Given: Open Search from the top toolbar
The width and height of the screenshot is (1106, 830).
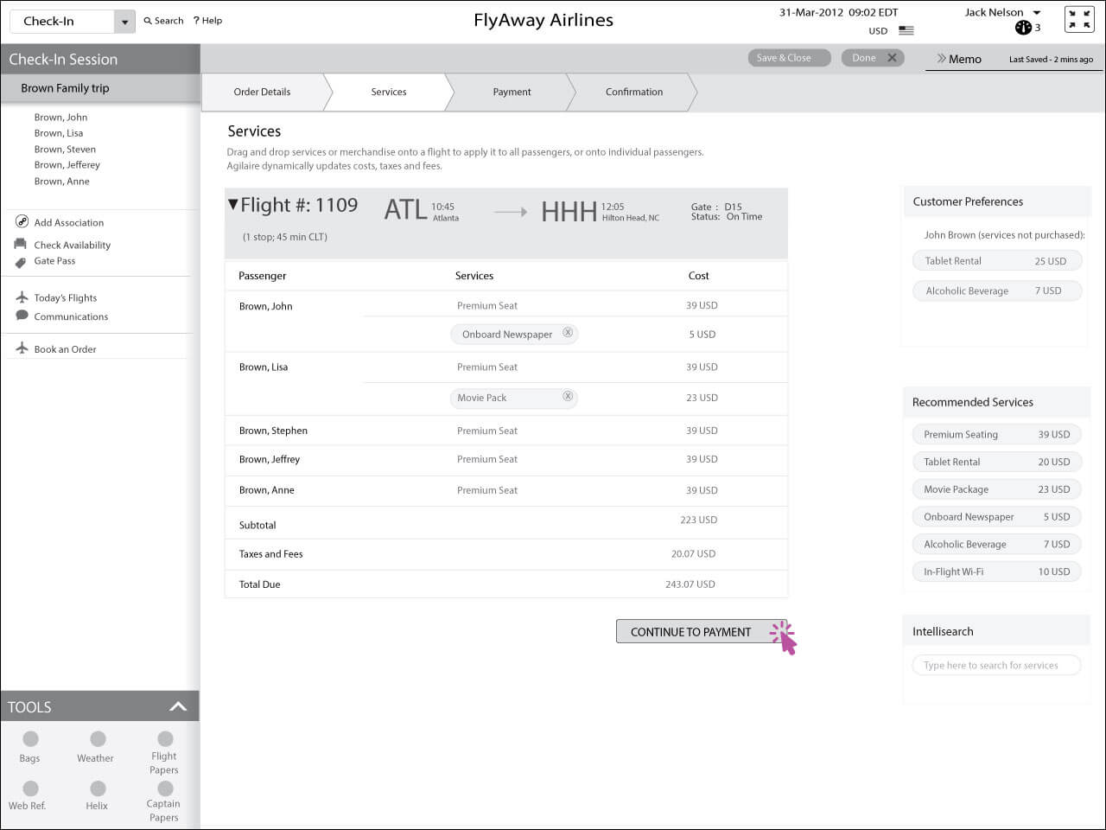Looking at the screenshot, I should (162, 20).
